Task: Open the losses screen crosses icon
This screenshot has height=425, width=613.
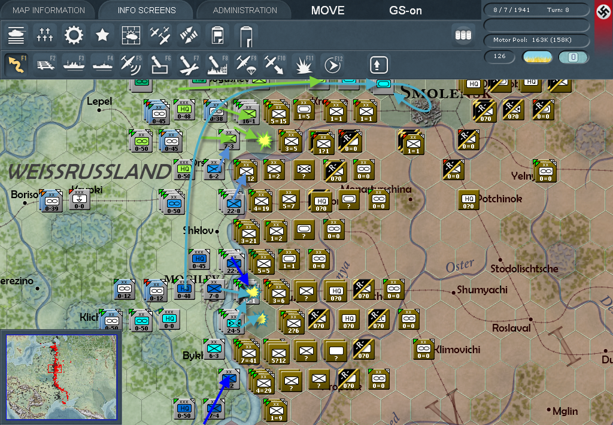Action: (x=44, y=35)
